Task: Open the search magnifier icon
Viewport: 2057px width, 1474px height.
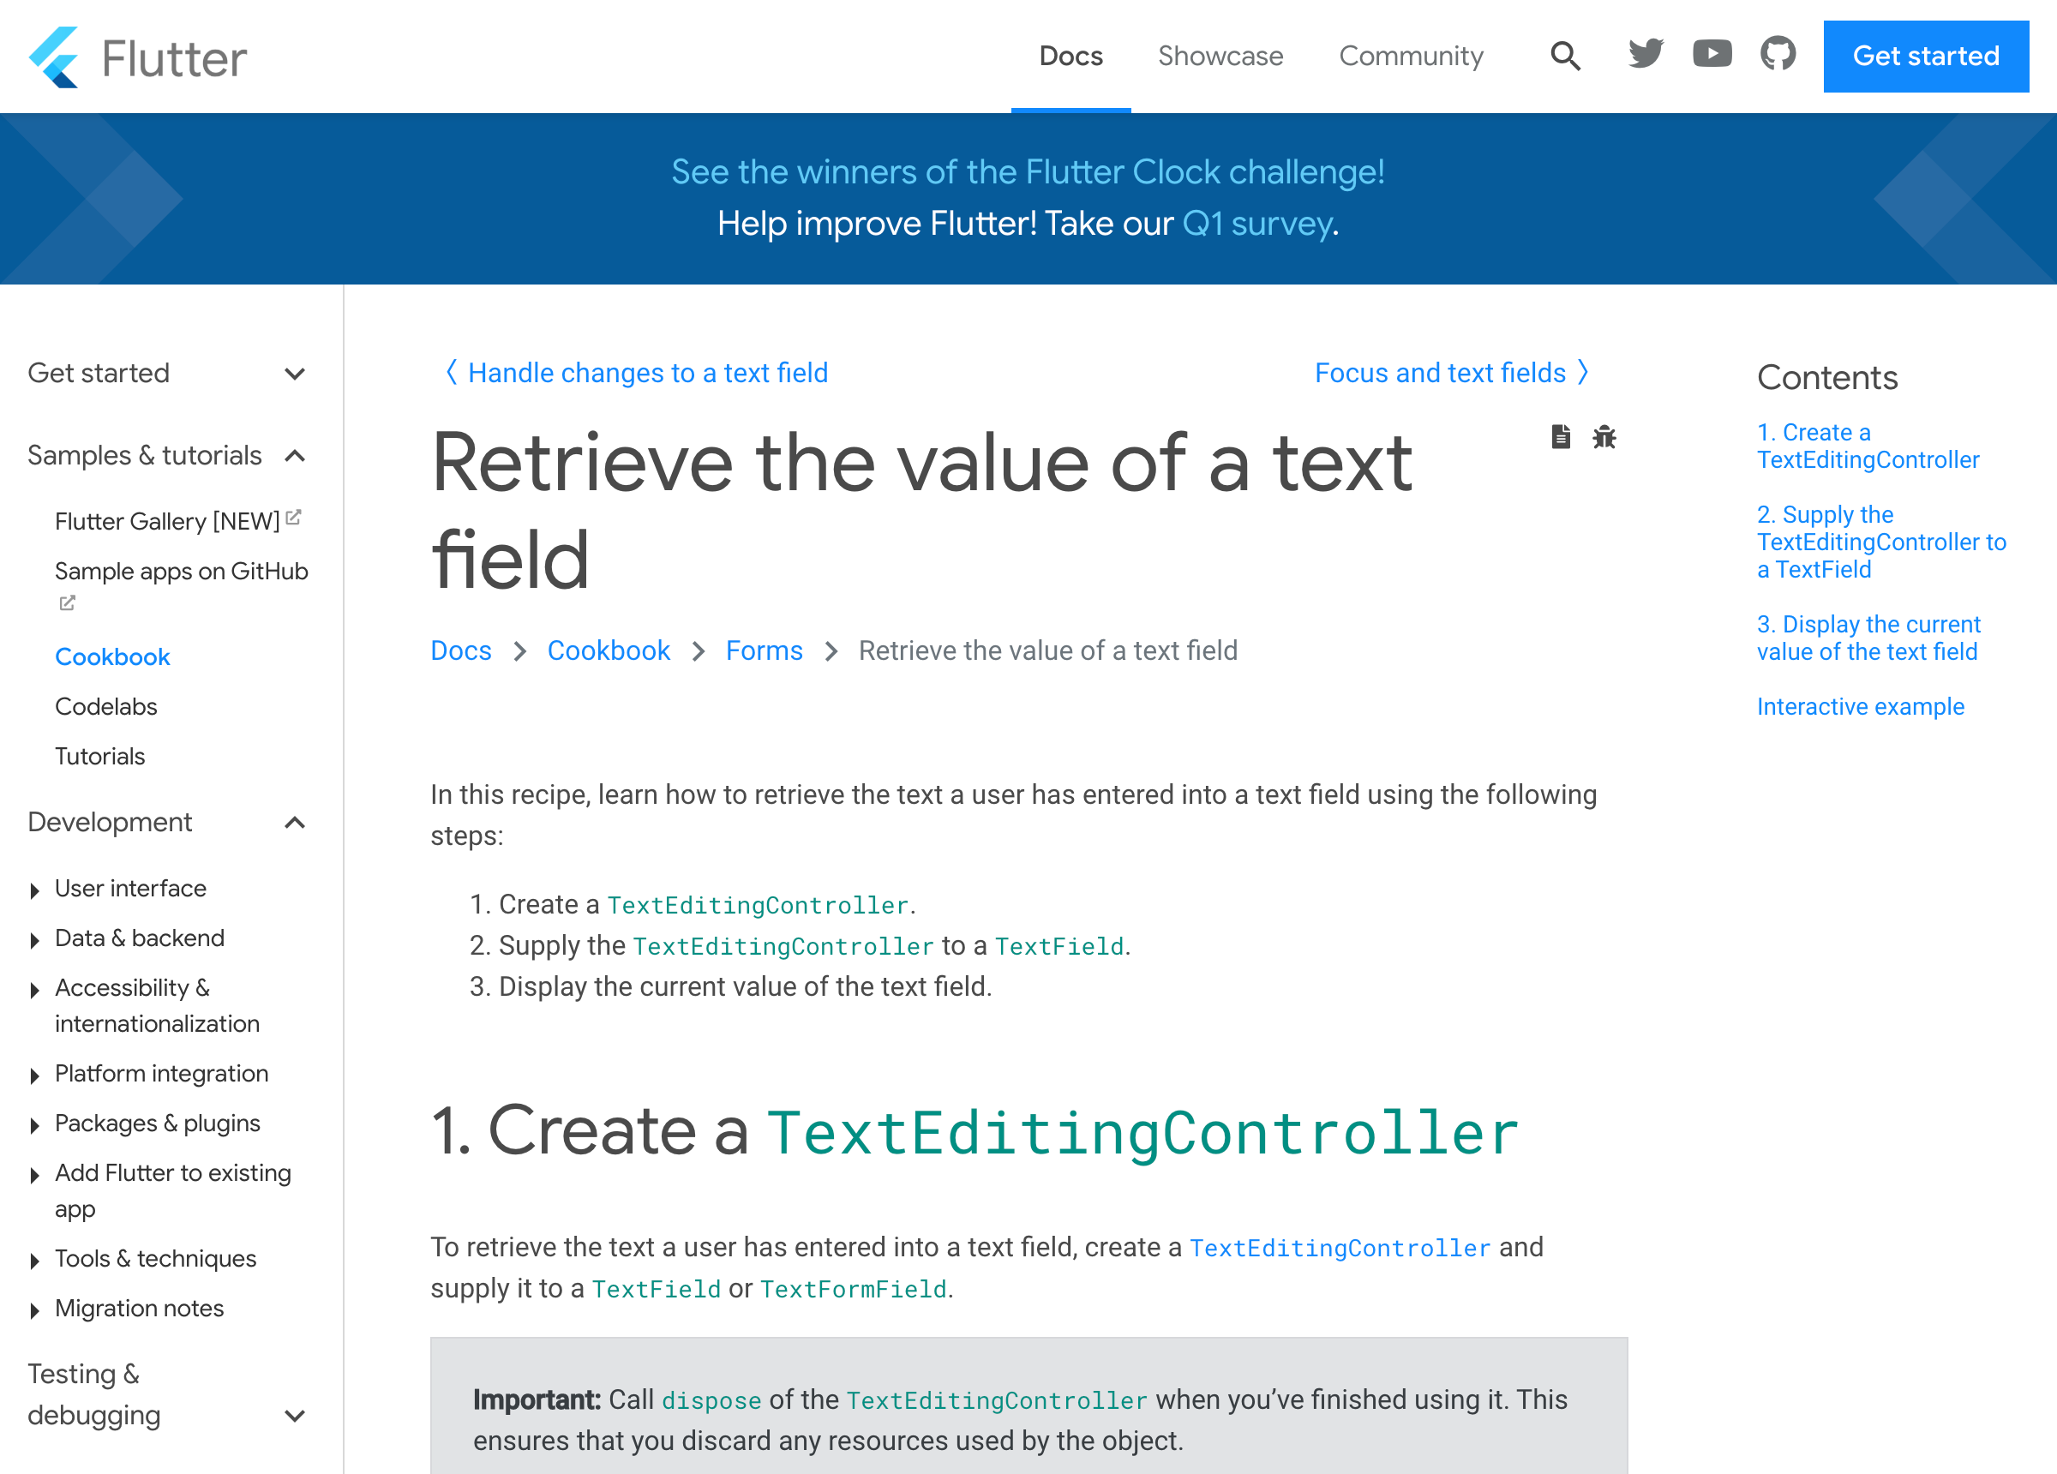Action: (x=1564, y=57)
